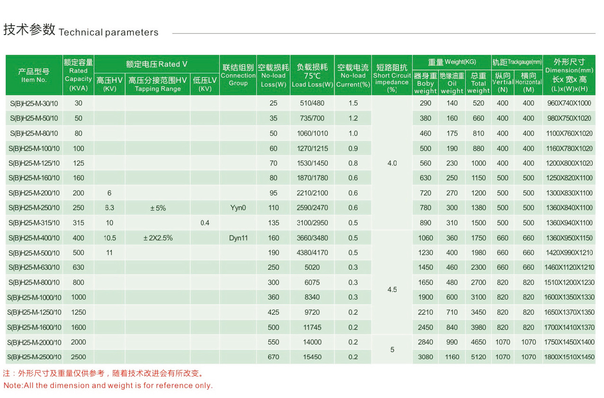
Task: Click load loss value 11745
Action: coord(312,327)
